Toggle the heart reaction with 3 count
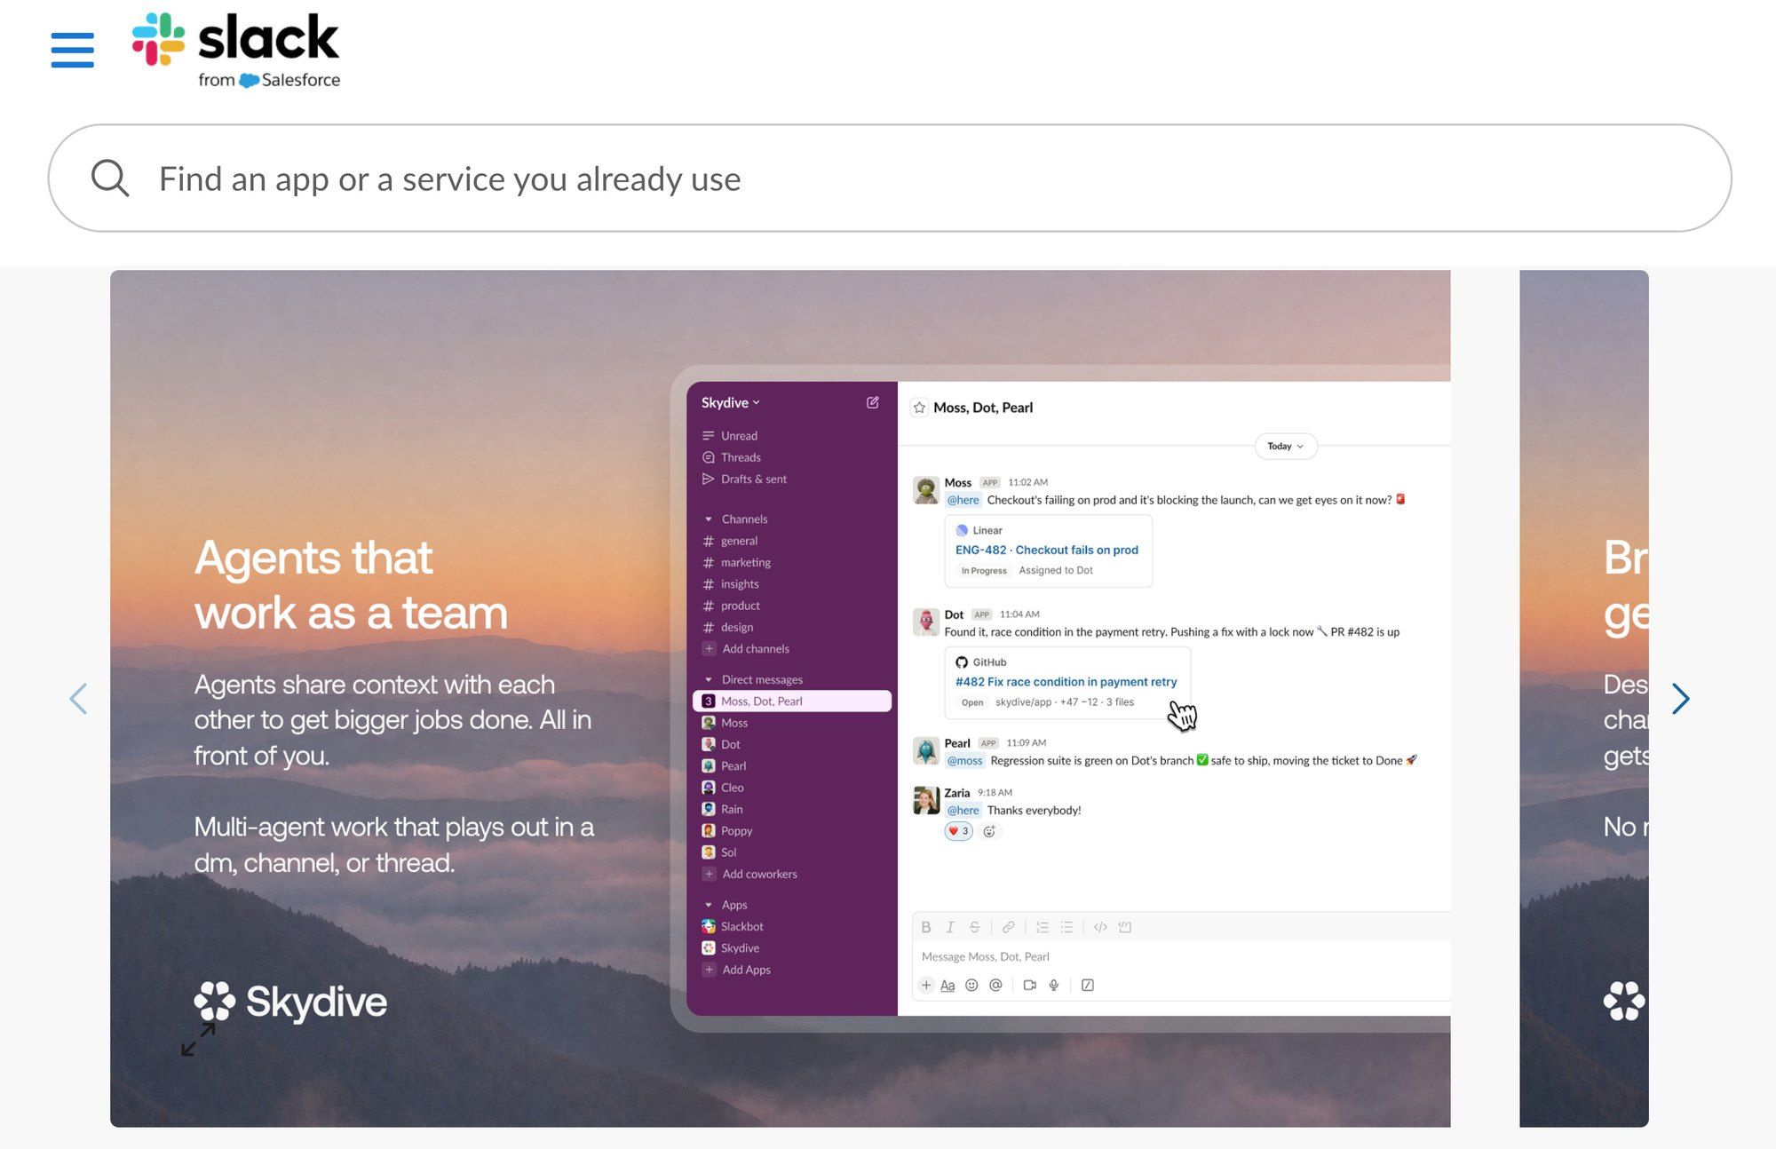The height and width of the screenshot is (1149, 1776). pos(958,832)
